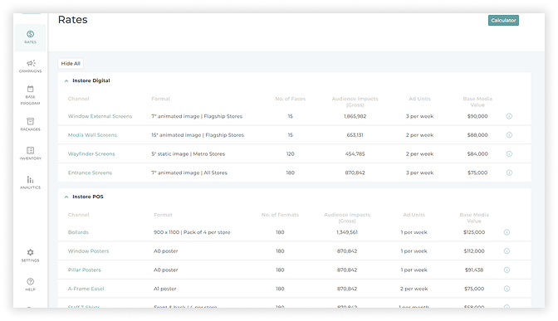Click the 653,131 audience impacts value

click(355, 135)
